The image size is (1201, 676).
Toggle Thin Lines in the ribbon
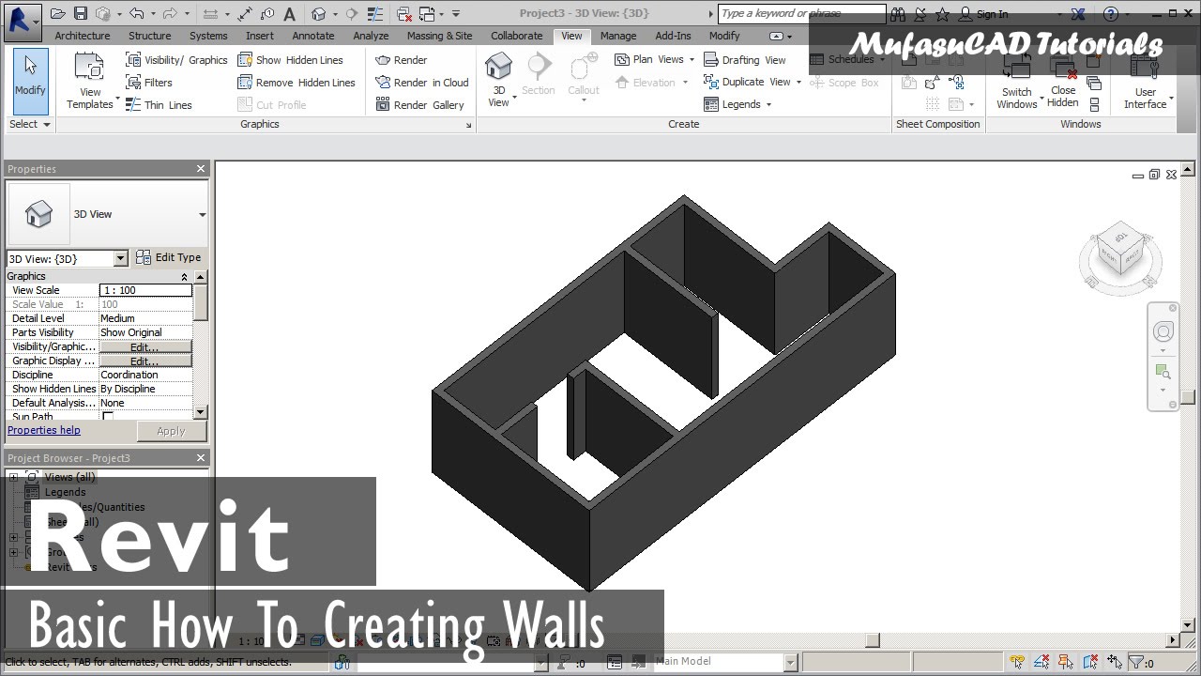(x=159, y=105)
